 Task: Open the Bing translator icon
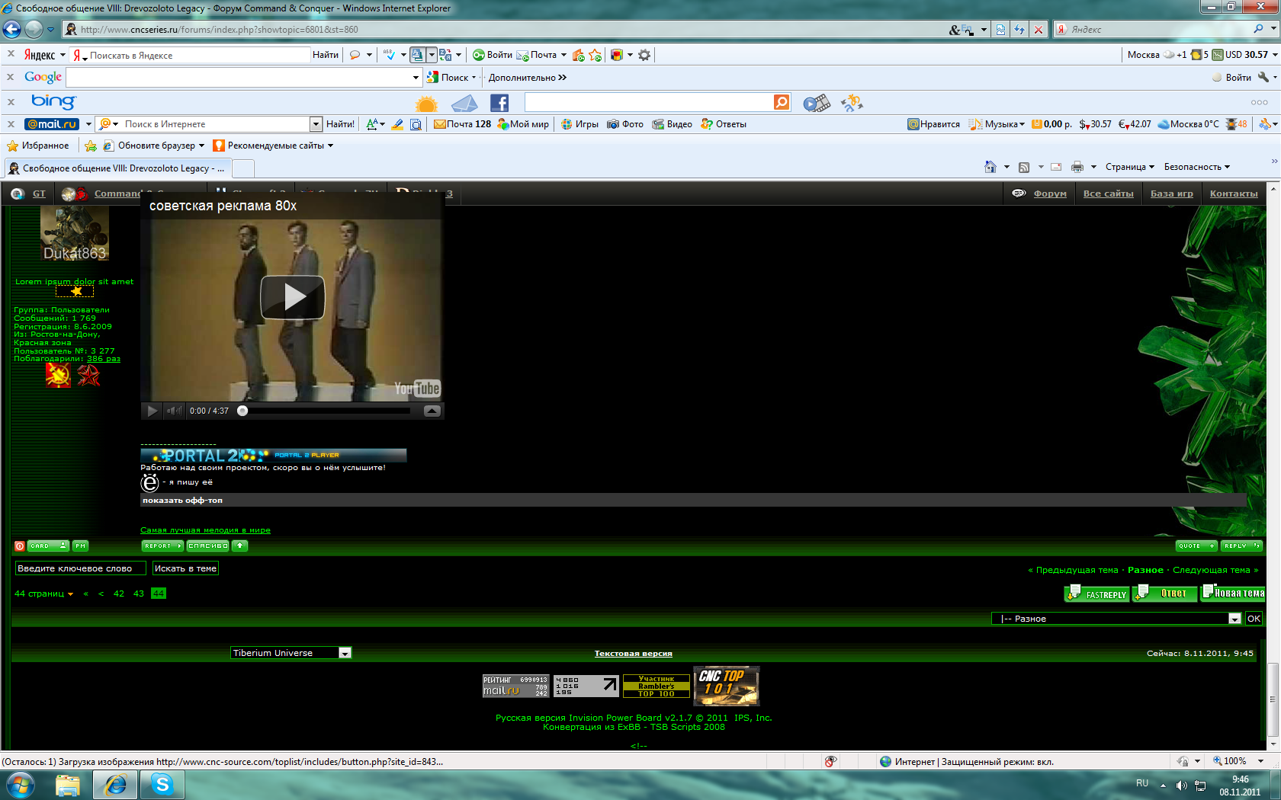[x=852, y=103]
